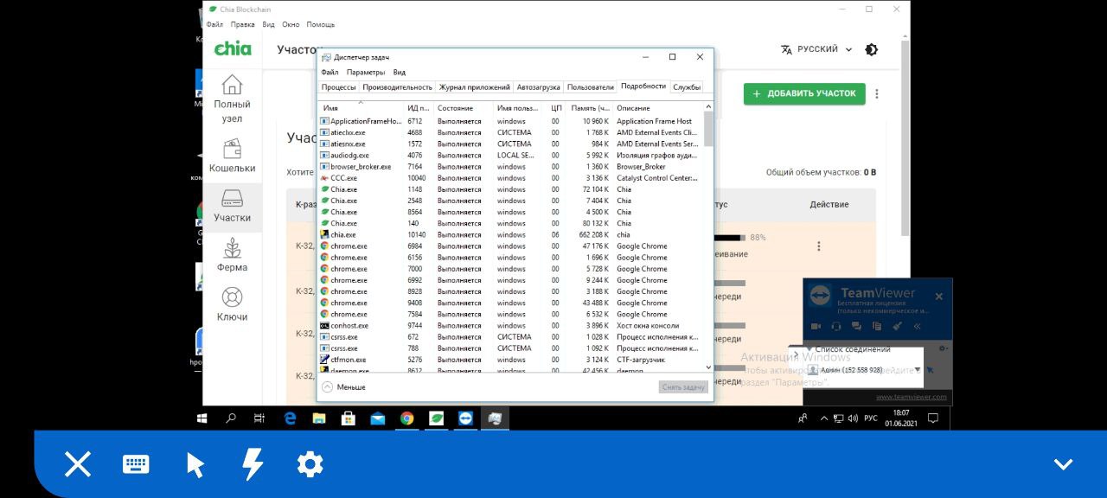
Task: Select chia.exe row with PID 10140
Action: tap(510, 234)
